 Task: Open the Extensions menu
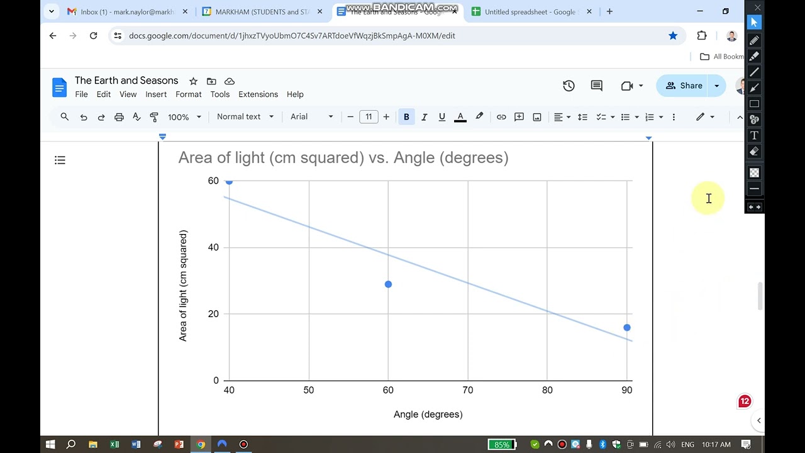[258, 94]
